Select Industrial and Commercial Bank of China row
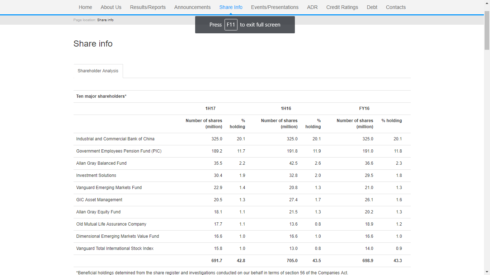The height and width of the screenshot is (275, 490). click(242, 139)
